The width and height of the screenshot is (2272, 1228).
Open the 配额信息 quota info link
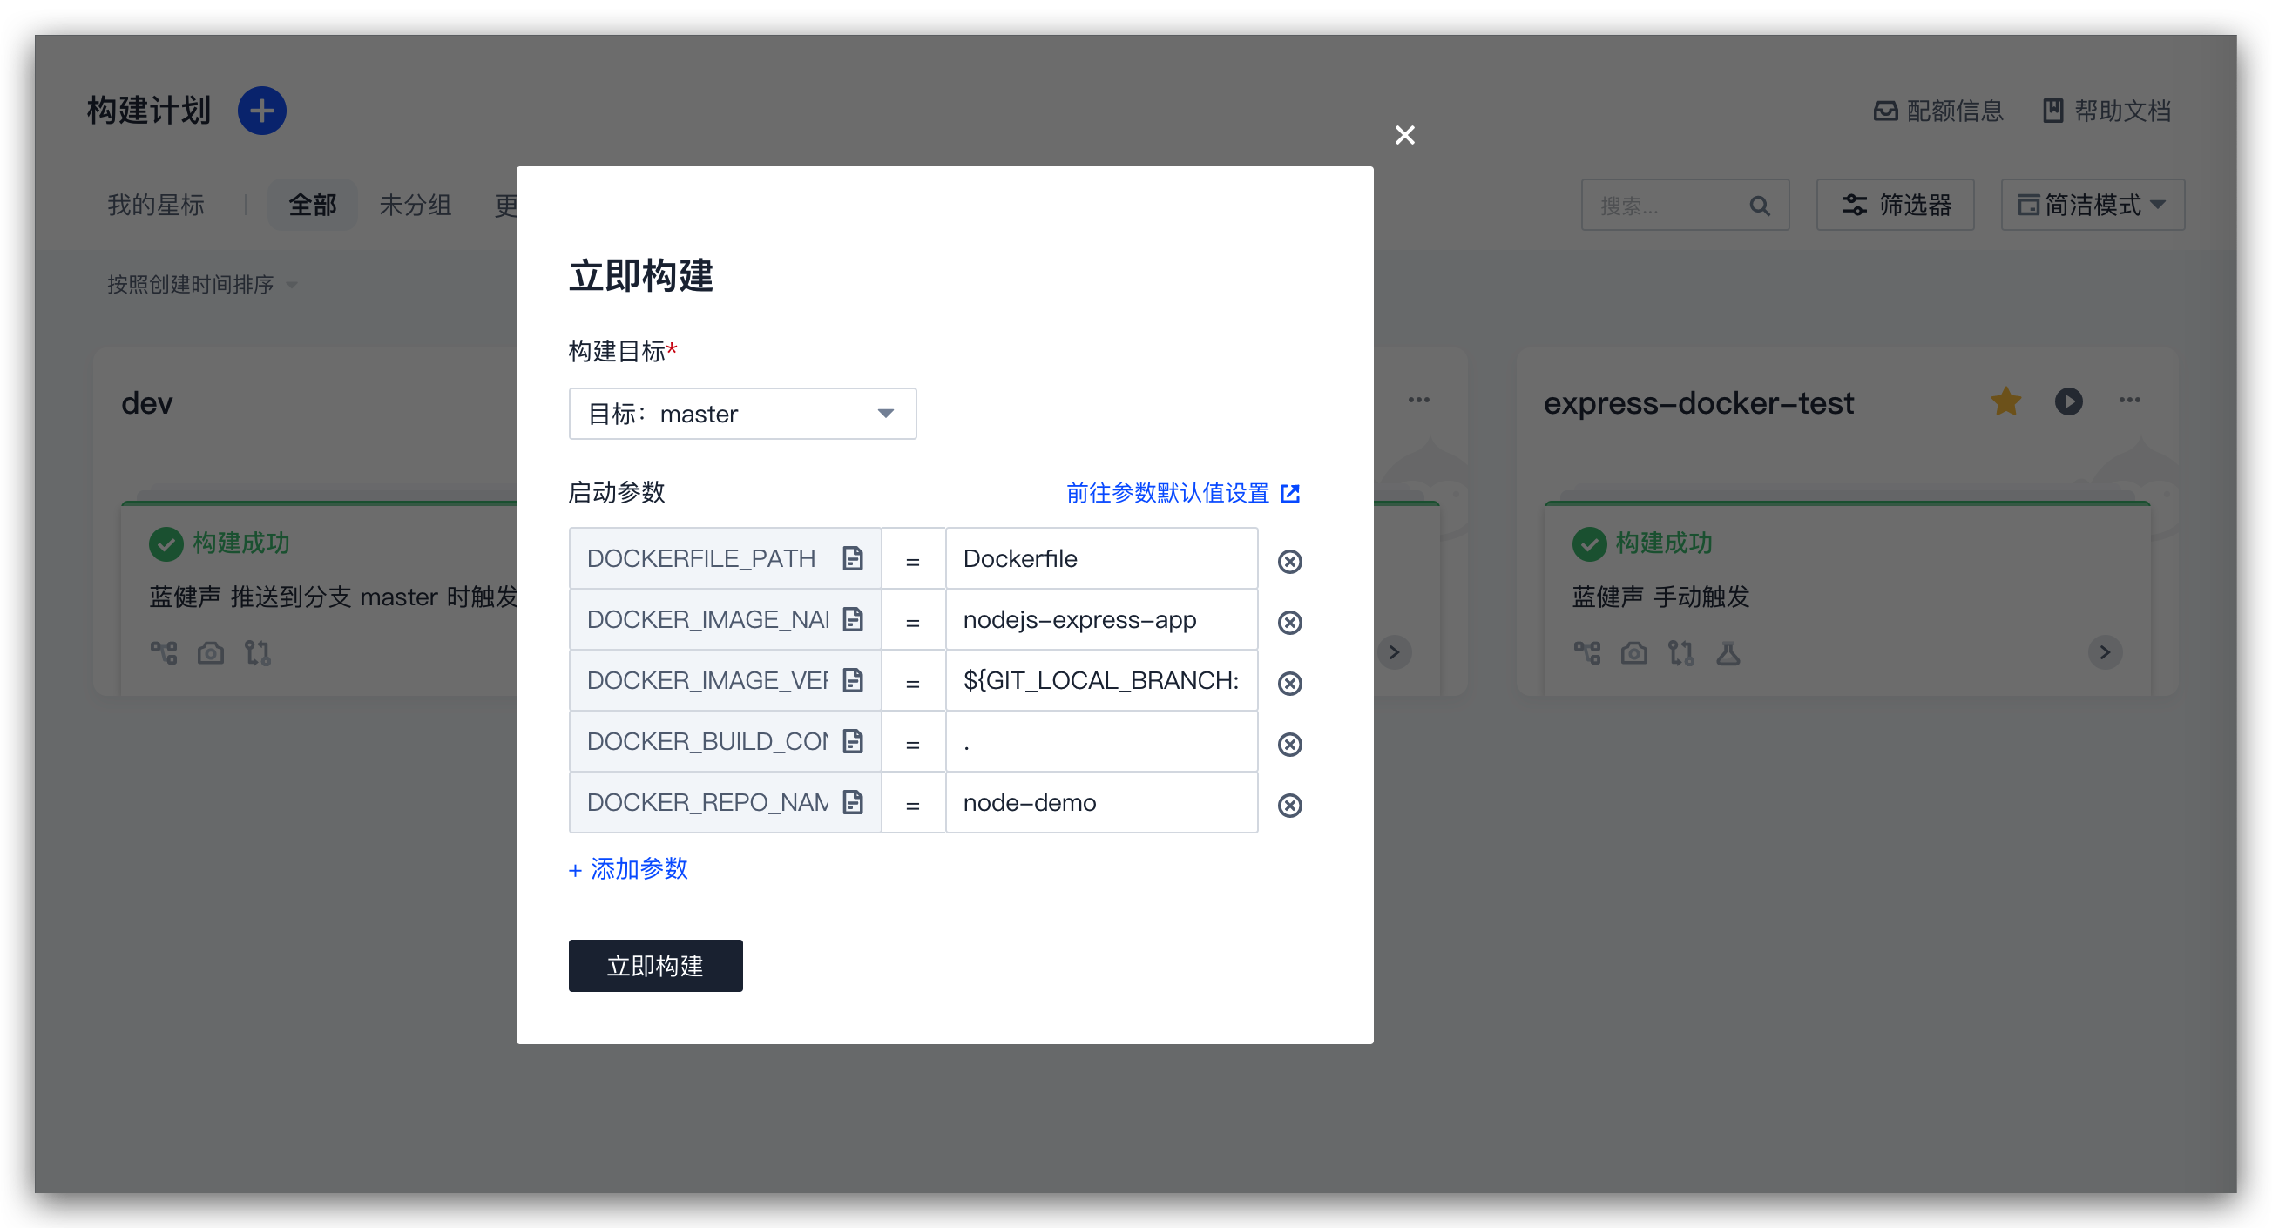point(1937,111)
